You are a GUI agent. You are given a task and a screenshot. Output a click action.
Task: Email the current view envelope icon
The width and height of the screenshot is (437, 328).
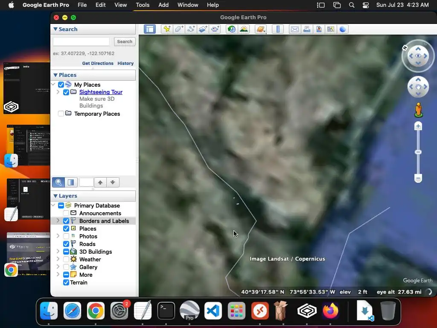pos(294,29)
